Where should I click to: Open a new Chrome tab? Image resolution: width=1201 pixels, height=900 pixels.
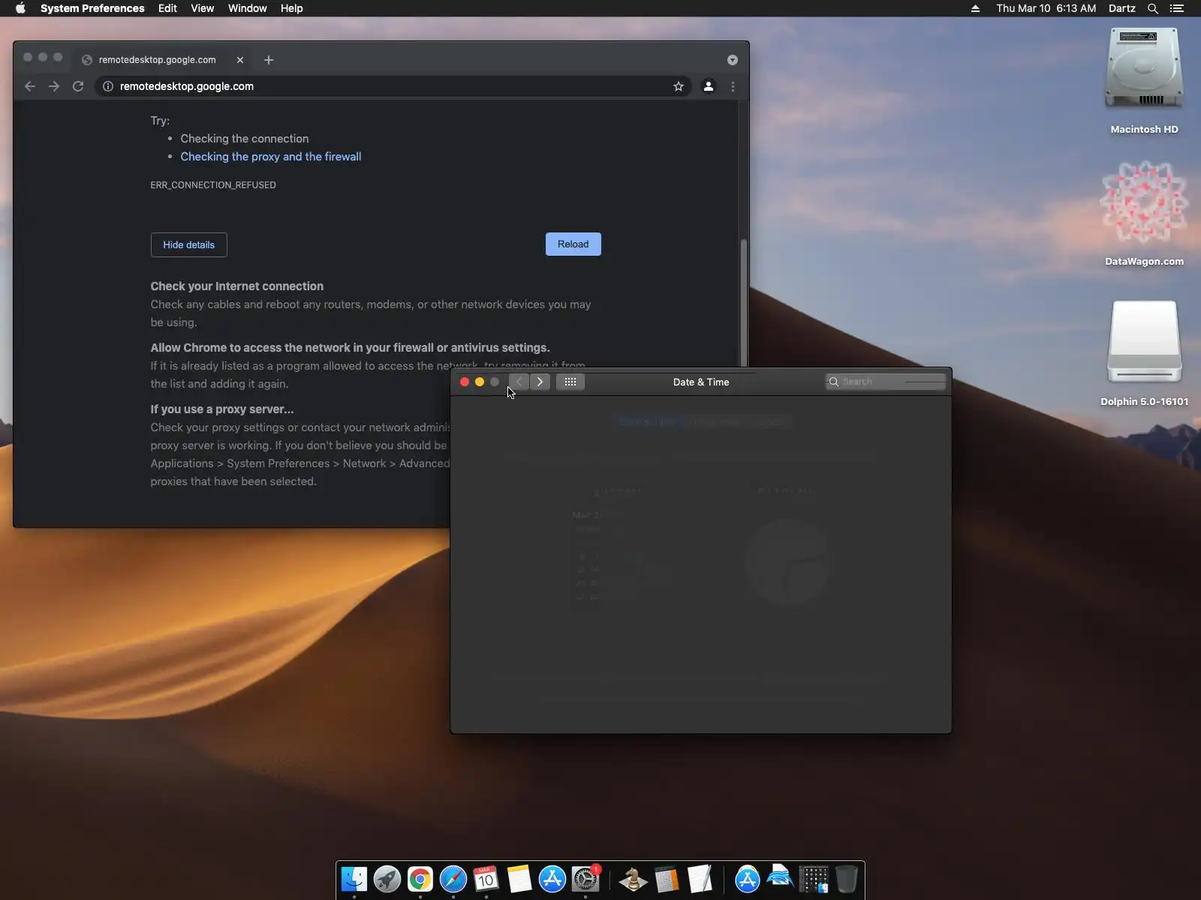pos(269,60)
